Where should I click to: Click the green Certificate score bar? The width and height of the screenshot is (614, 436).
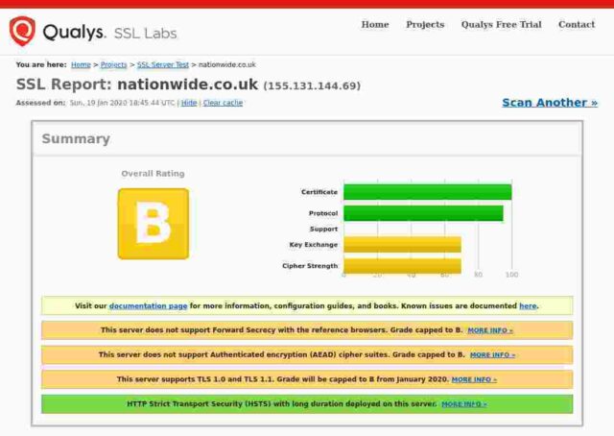[428, 192]
